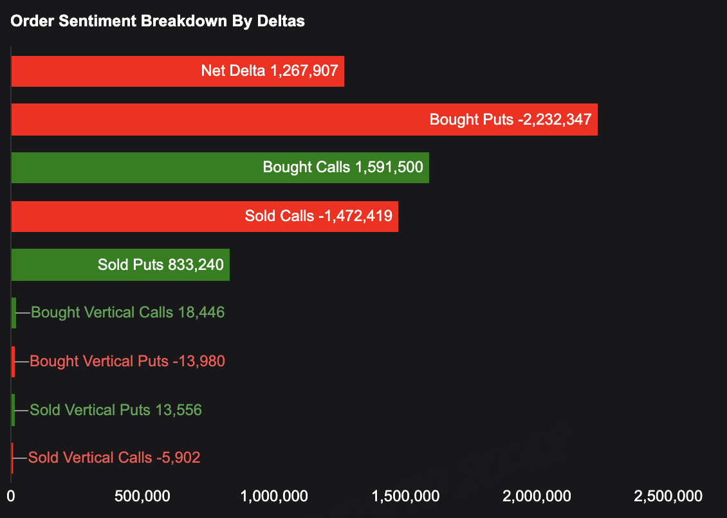Click the Bought Vertical Puts -13,980 label
The image size is (727, 518).
click(127, 361)
